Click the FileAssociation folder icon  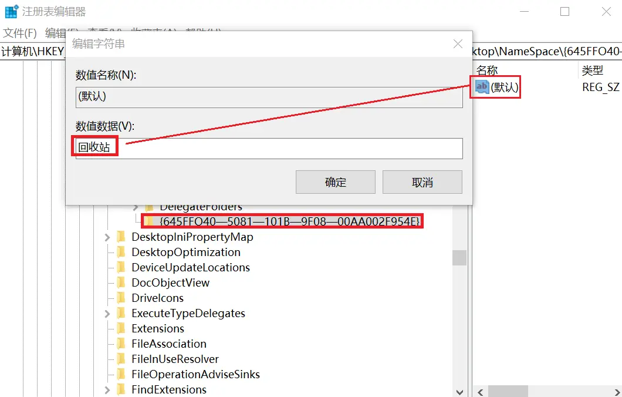point(121,344)
